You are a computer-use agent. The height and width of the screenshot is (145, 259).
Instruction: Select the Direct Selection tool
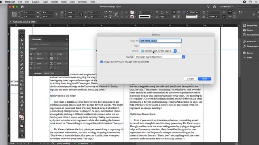[x=21, y=40]
